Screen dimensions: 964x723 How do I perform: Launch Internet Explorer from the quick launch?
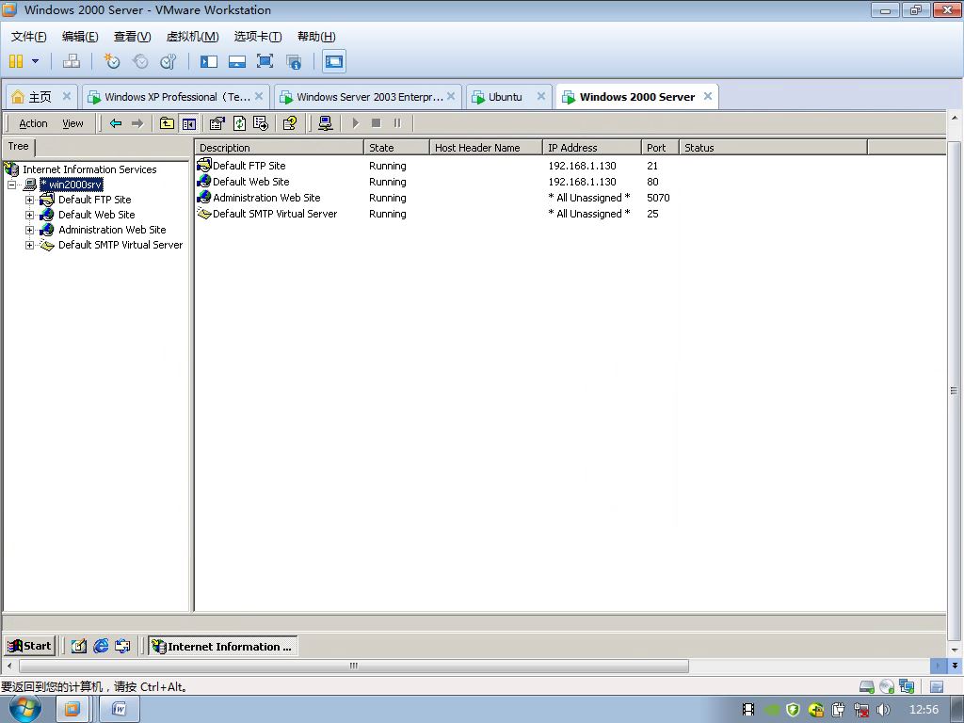101,646
